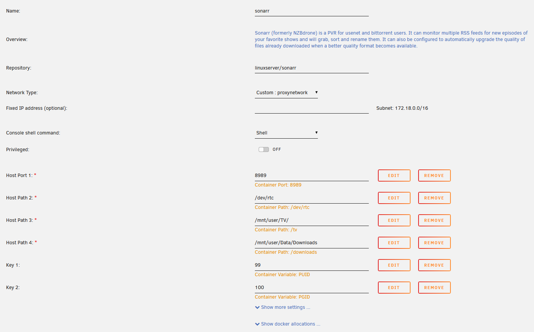
Task: Remove Key 2 PGID variable
Action: [x=434, y=288]
